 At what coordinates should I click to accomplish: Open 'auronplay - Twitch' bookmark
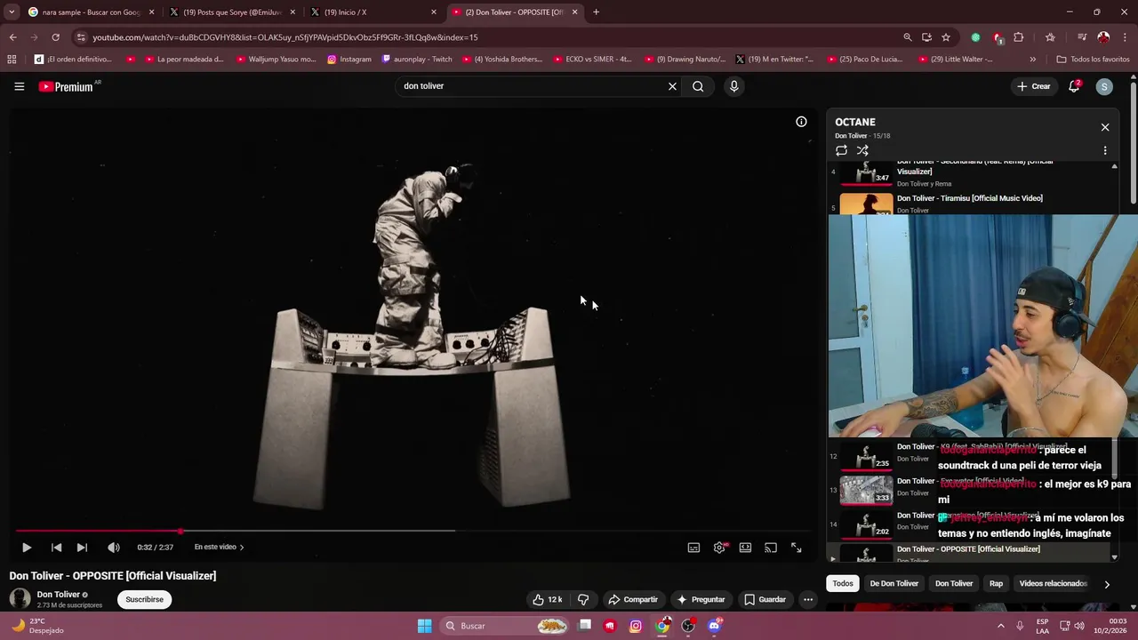(x=417, y=60)
